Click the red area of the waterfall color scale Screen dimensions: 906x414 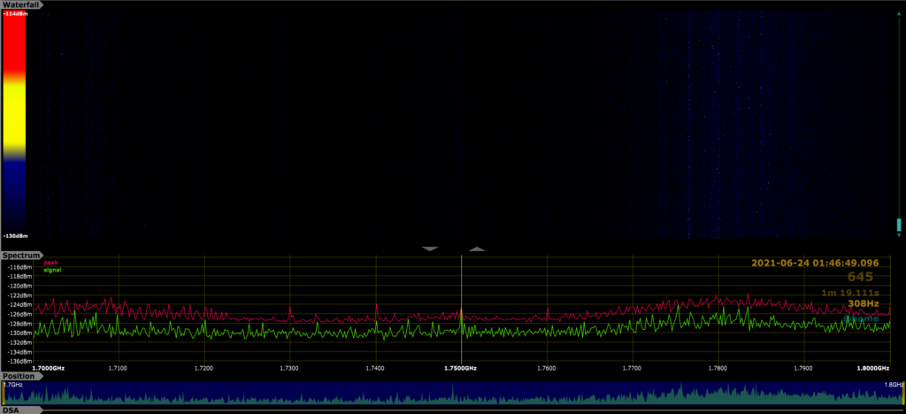[x=14, y=44]
